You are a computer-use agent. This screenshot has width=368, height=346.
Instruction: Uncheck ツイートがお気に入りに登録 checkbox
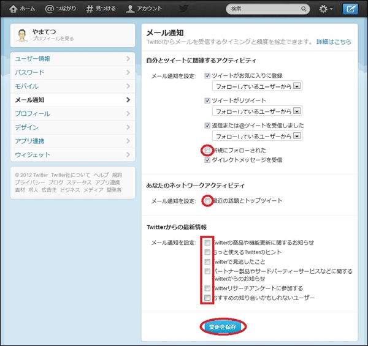click(x=207, y=76)
